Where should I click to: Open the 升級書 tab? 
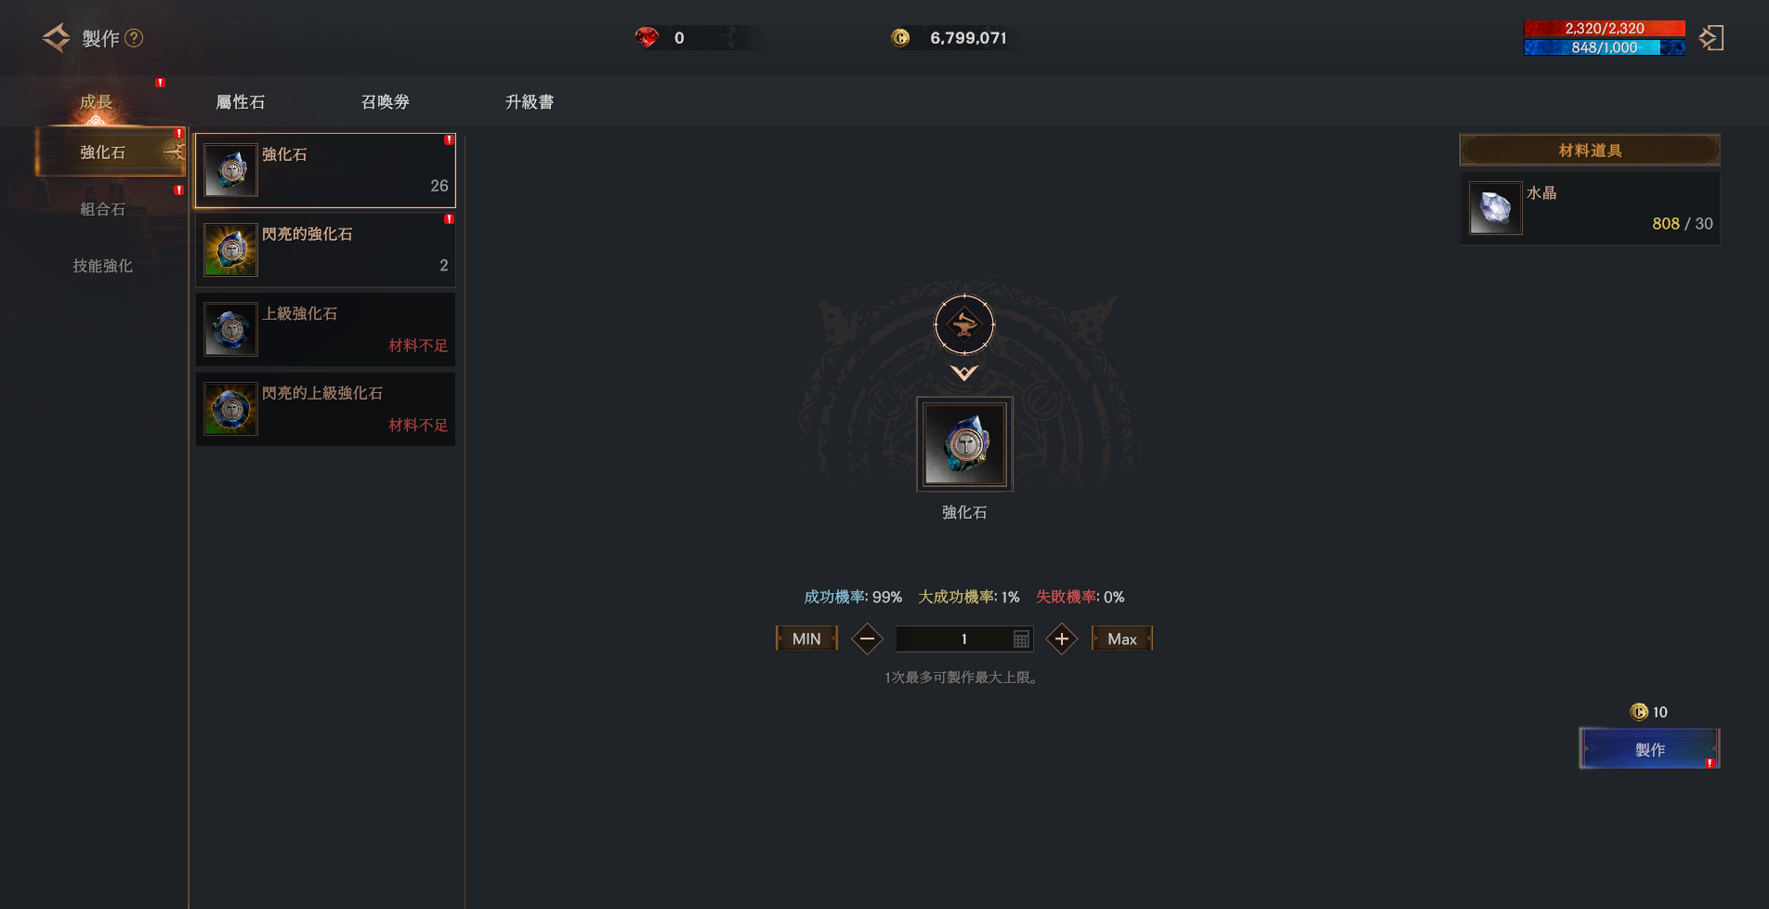point(530,102)
